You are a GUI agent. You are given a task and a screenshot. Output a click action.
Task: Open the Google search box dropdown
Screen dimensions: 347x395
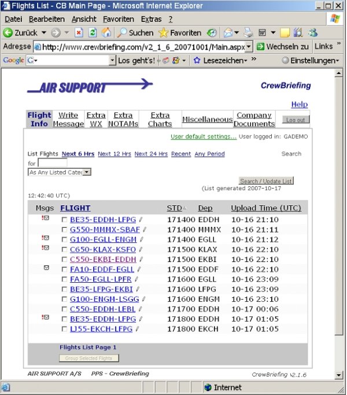coord(112,61)
